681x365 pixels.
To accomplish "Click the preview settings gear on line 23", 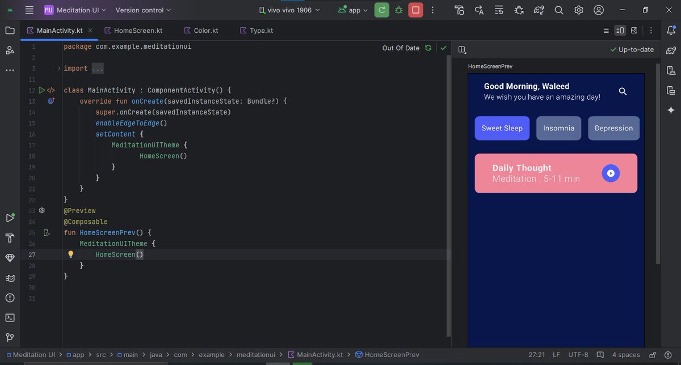I will click(41, 210).
